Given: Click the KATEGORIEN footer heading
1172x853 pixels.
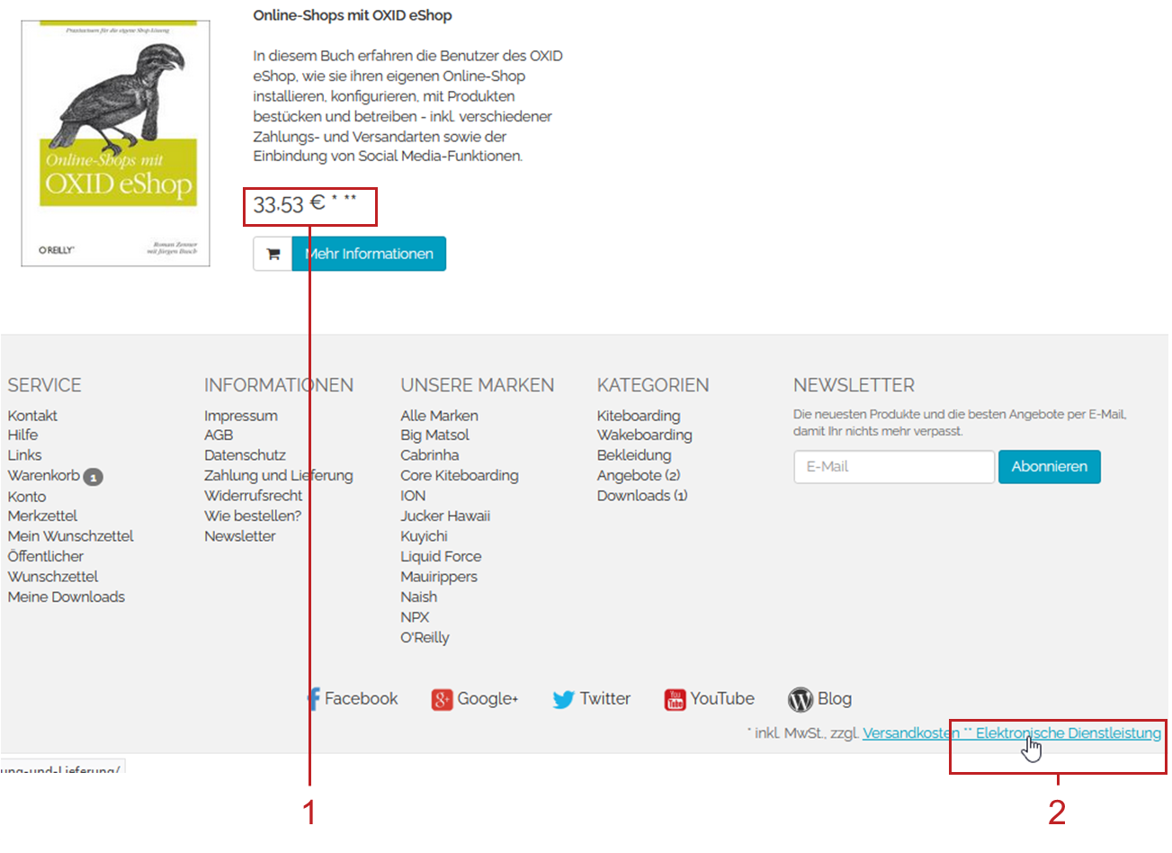Looking at the screenshot, I should click(653, 385).
